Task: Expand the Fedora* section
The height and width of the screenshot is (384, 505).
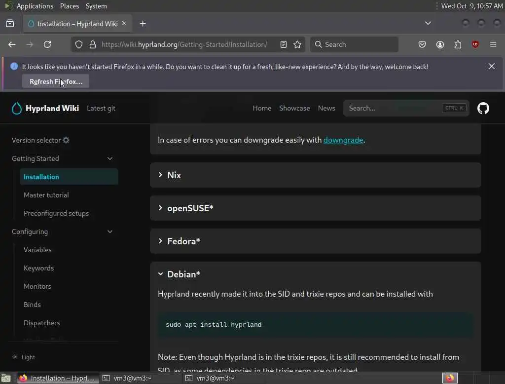Action: [x=315, y=241]
